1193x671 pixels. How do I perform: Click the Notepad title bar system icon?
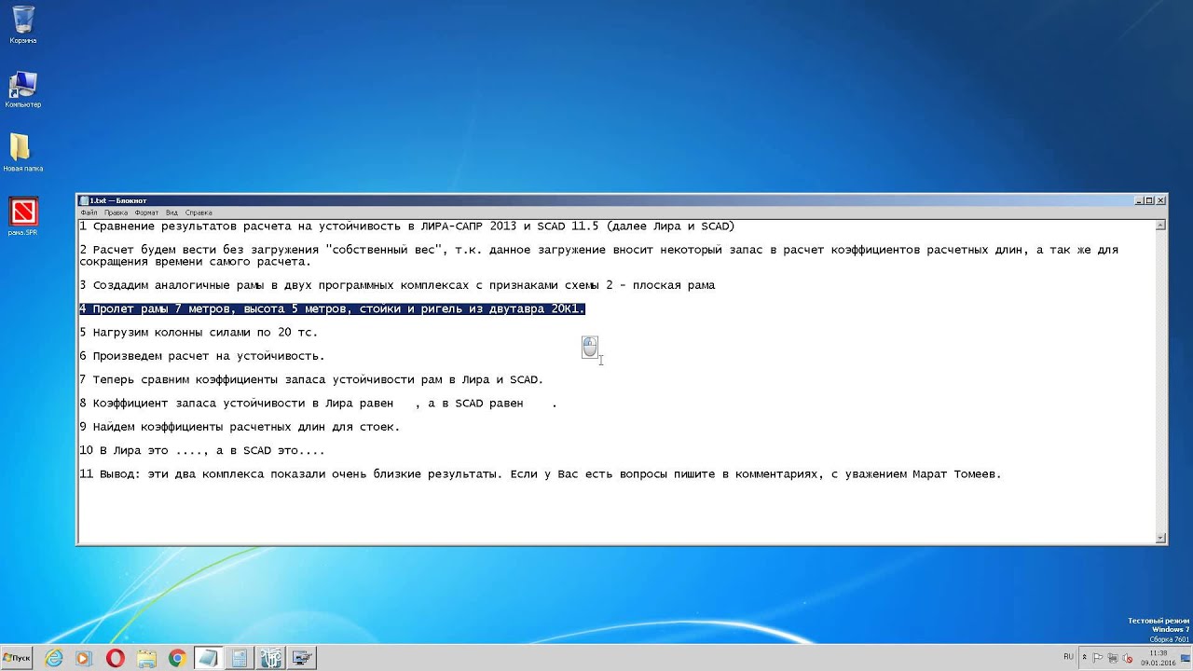coord(84,200)
